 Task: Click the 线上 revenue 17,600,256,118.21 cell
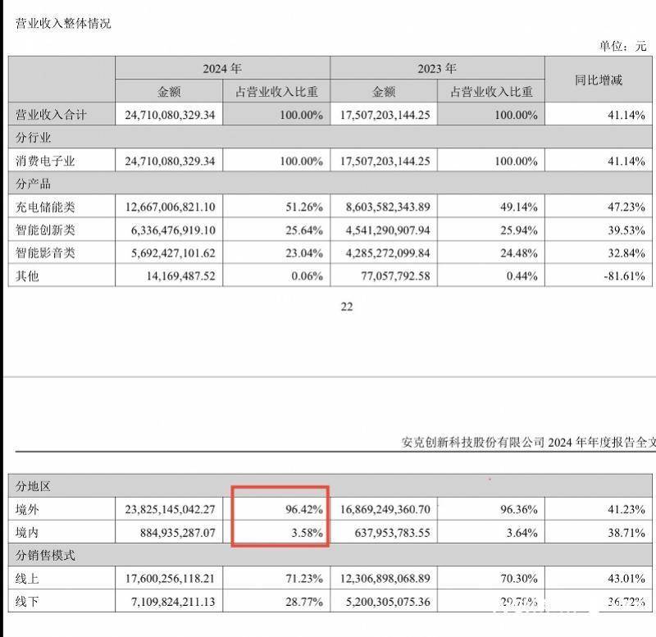coord(169,579)
